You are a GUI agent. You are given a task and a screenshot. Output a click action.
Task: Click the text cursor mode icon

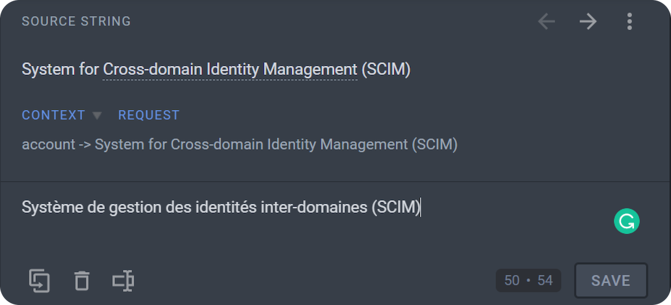coord(123,280)
